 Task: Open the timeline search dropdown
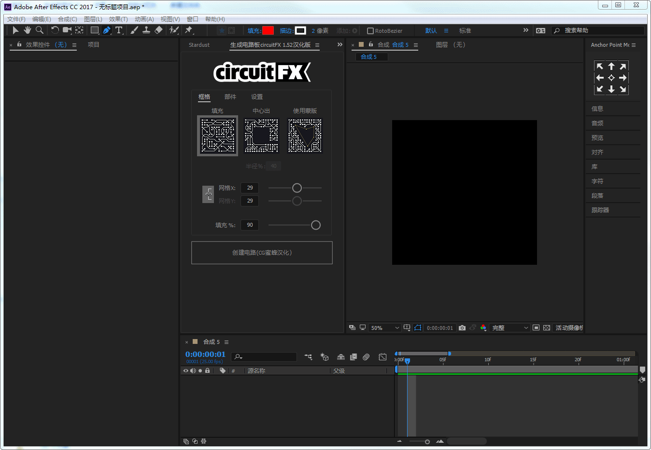click(x=238, y=357)
